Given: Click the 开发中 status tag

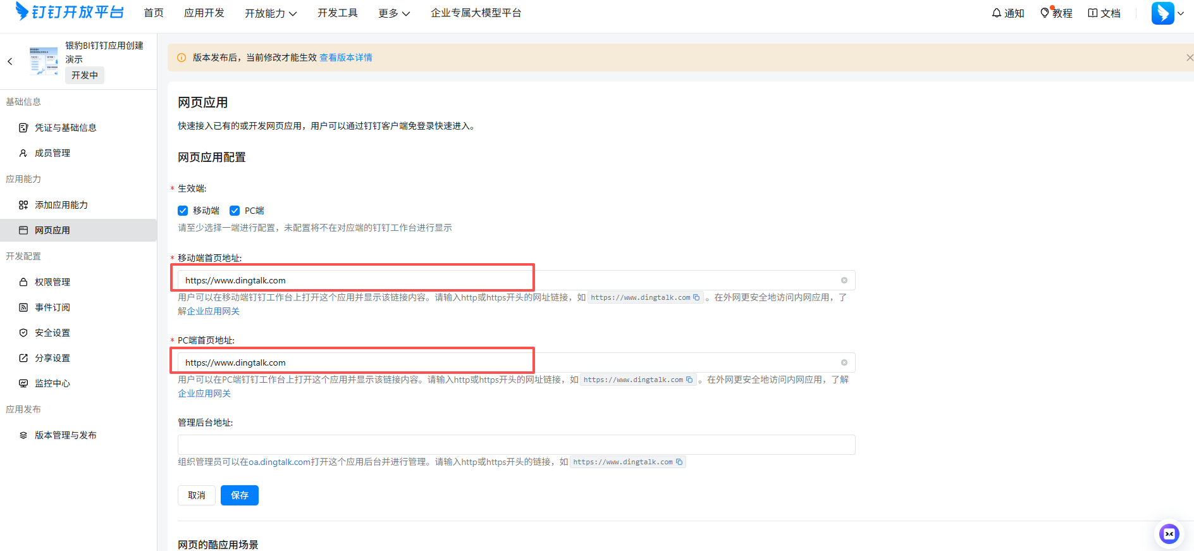Looking at the screenshot, I should [x=85, y=75].
